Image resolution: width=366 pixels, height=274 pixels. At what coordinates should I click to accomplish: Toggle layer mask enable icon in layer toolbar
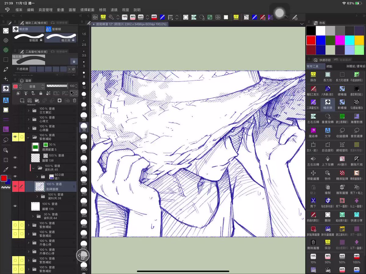tap(59, 100)
